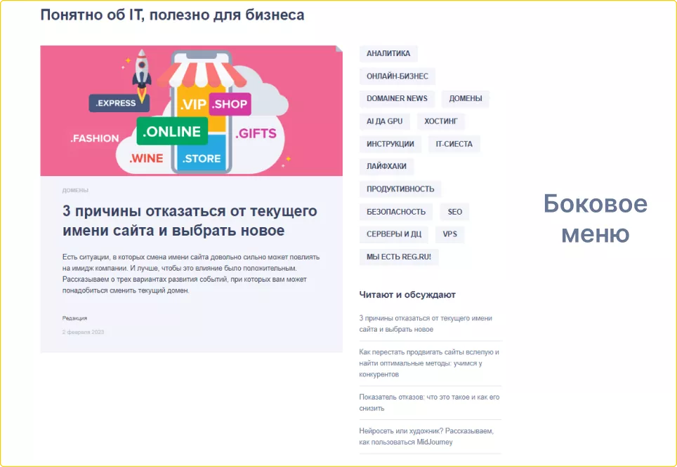The height and width of the screenshot is (467, 677).
Task: Open the AI ДА GPU category
Action: (x=384, y=121)
